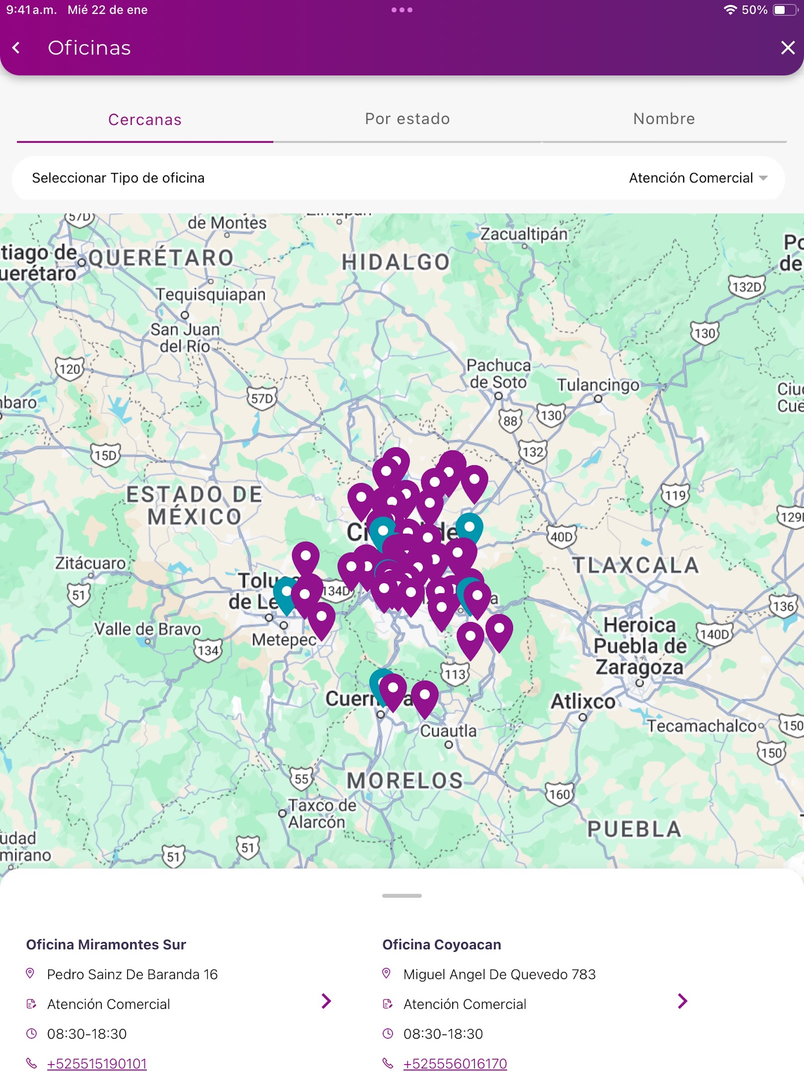Tap the highway 57D shield near San Juan del Río

point(262,398)
